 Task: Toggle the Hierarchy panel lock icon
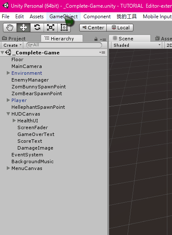pos(96,39)
